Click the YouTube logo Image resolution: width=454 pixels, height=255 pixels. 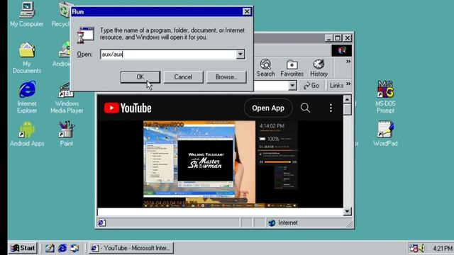[128, 108]
